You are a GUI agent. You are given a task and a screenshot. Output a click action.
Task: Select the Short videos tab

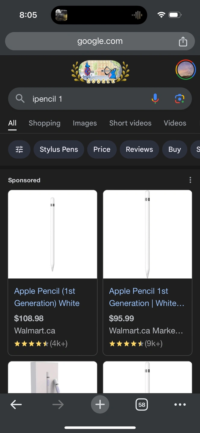[x=130, y=123]
